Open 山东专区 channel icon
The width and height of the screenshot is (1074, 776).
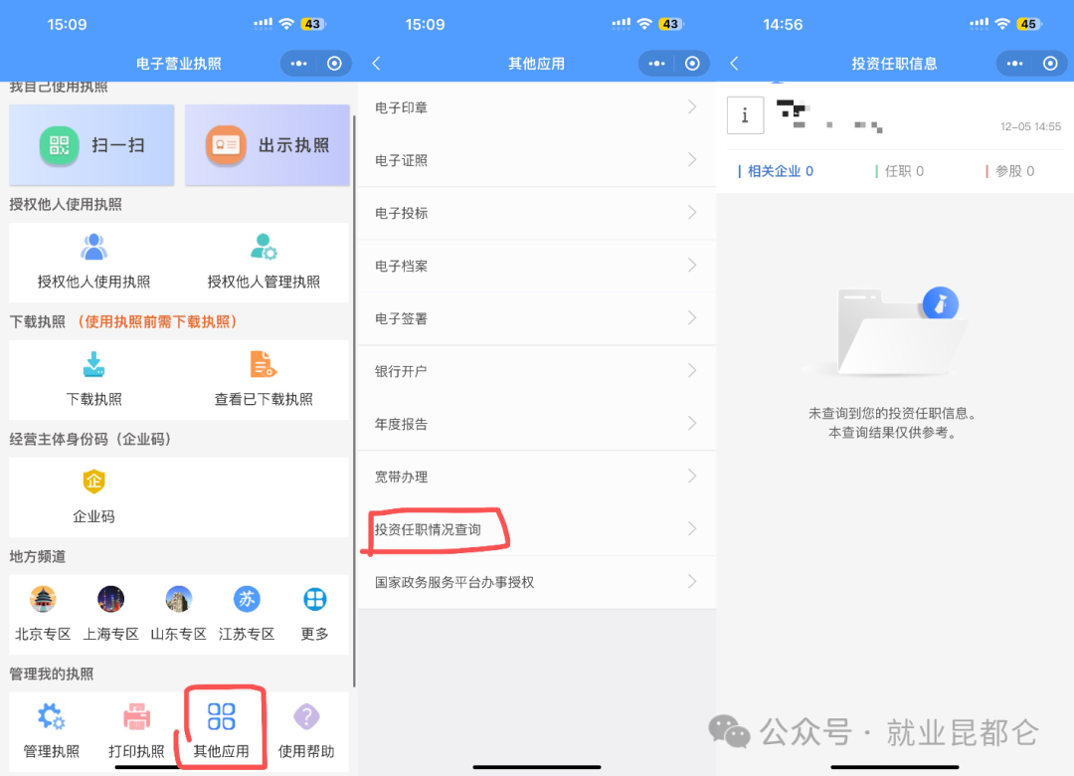pos(178,599)
